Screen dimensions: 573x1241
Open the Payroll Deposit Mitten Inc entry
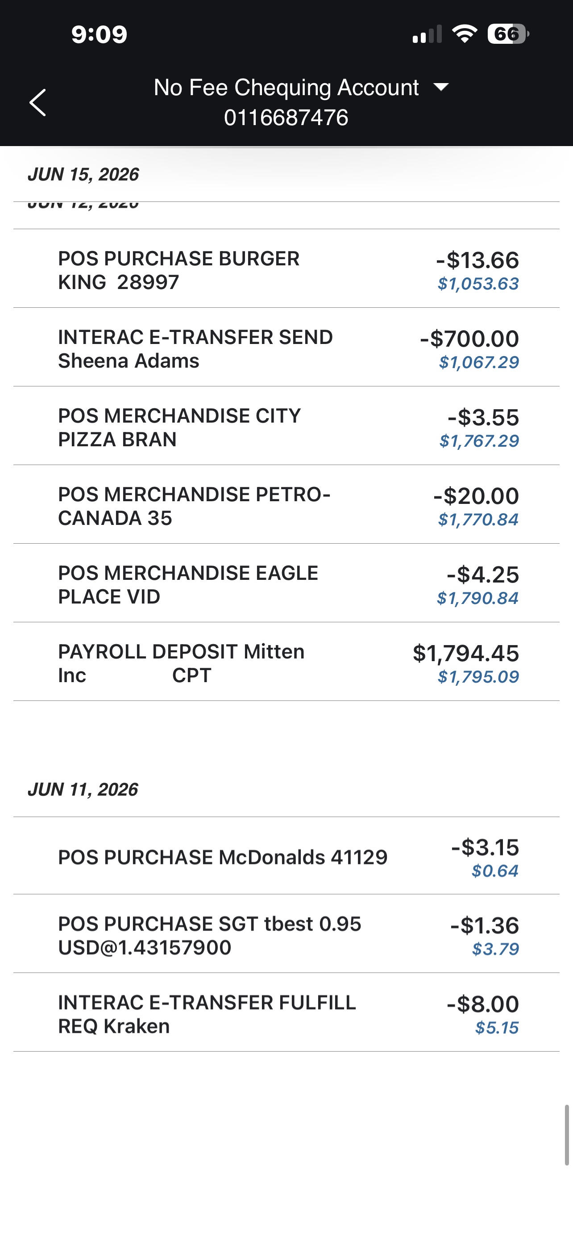click(x=286, y=662)
